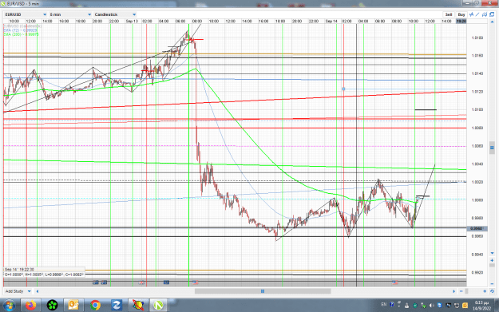
Task: Click the volume icon in system tray
Action: (431, 306)
